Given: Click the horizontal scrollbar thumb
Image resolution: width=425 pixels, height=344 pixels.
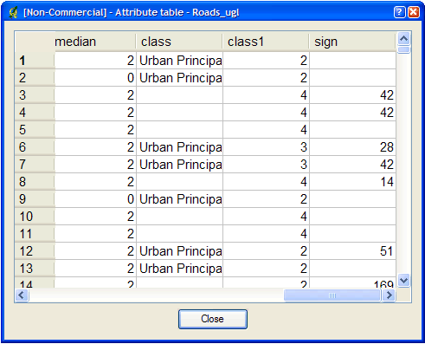Looking at the screenshot, I should (x=332, y=295).
